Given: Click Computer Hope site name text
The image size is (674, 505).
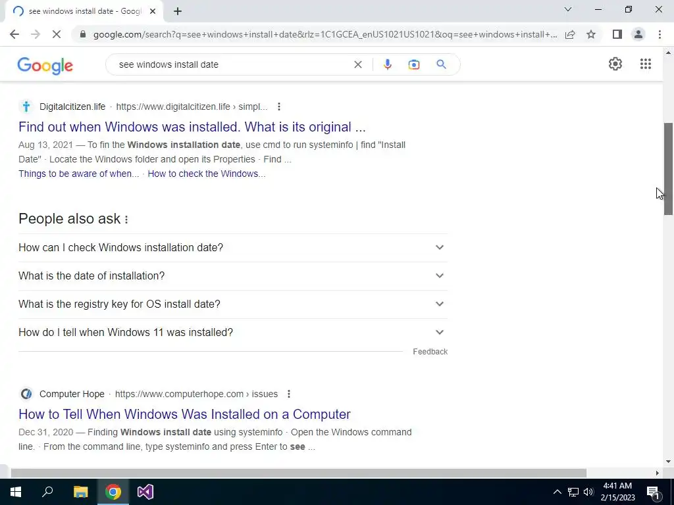Looking at the screenshot, I should tap(72, 394).
